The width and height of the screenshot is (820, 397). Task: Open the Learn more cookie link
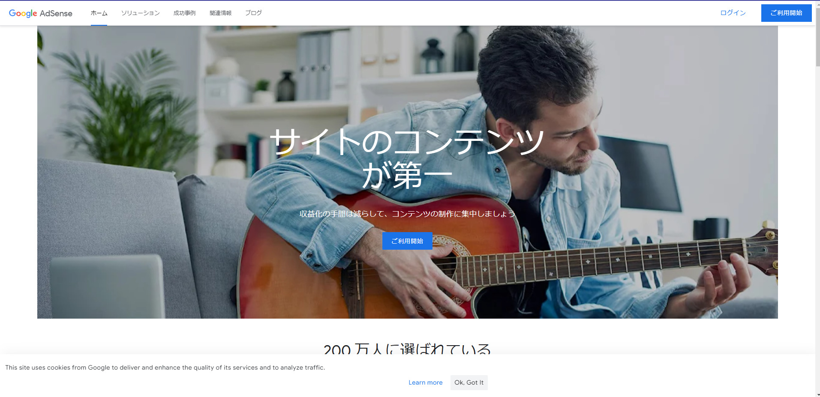pyautogui.click(x=425, y=382)
